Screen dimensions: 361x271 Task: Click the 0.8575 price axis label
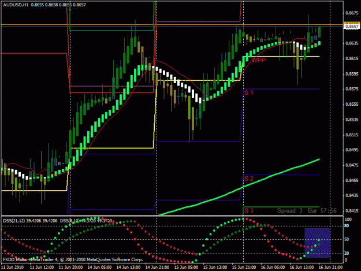click(352, 89)
